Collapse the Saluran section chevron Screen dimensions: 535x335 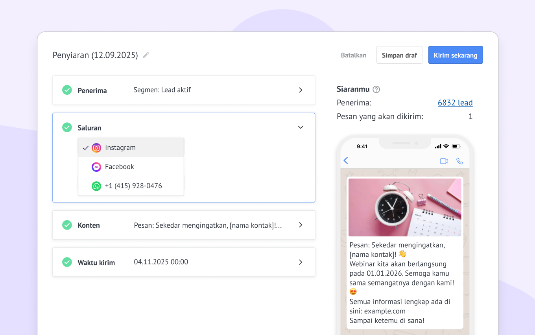[301, 127]
